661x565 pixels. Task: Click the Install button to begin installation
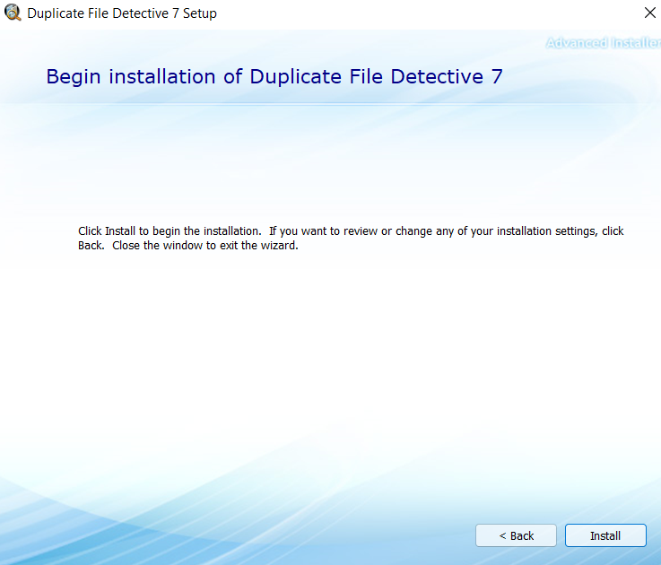(605, 535)
